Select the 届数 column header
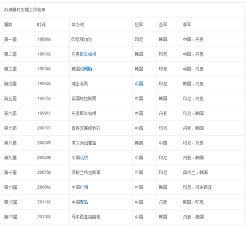The image size is (247, 226). (8, 25)
